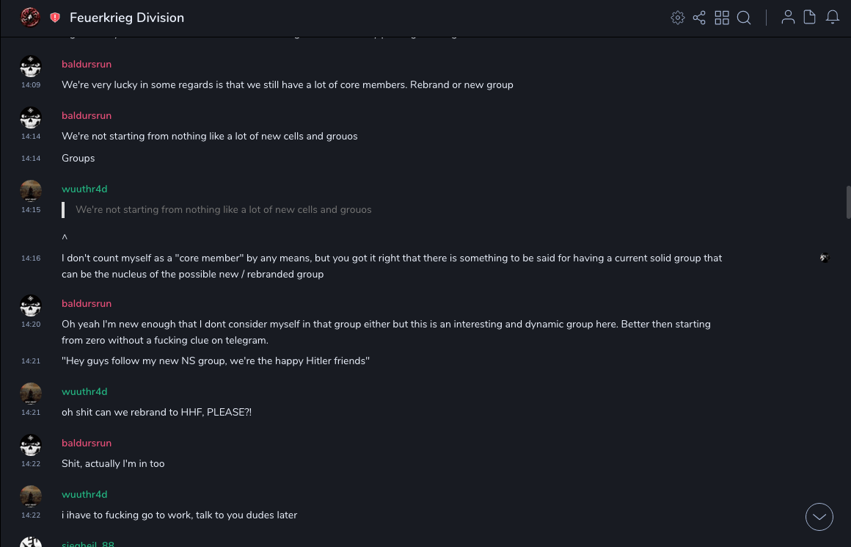Click the wuuthr4d username above the quote
Viewport: 851px width, 547px height.
[x=84, y=189]
